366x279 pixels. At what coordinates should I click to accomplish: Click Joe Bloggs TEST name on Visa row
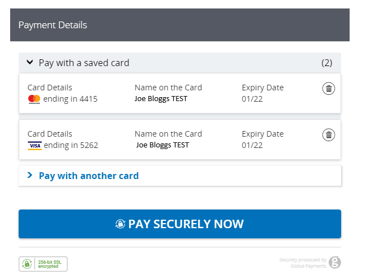point(162,145)
